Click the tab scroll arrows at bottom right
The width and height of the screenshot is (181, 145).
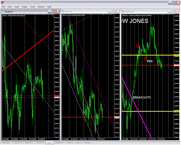click(178, 143)
